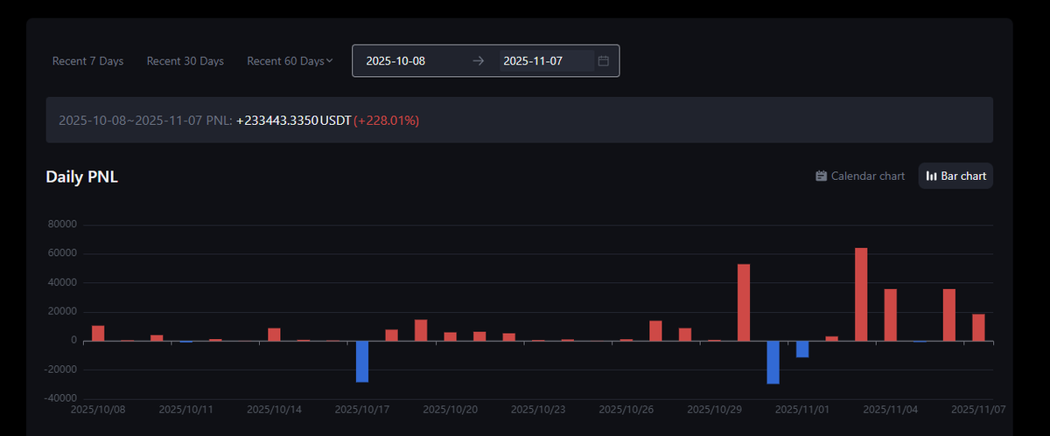Image resolution: width=1050 pixels, height=436 pixels.
Task: Click the 2025/11/01 x-axis label
Action: tap(803, 409)
